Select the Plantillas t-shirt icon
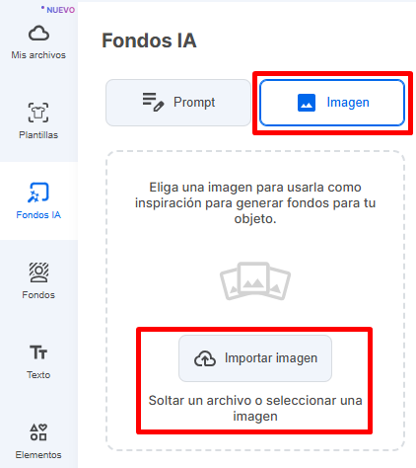 point(38,113)
